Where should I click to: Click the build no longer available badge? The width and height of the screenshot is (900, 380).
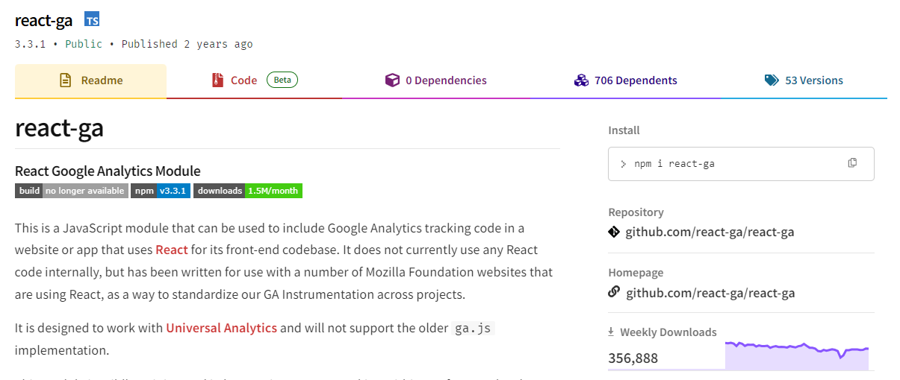click(x=72, y=191)
